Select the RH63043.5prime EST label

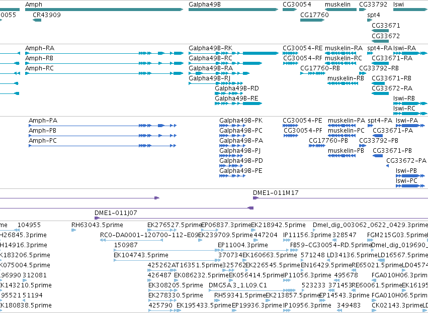click(97, 225)
